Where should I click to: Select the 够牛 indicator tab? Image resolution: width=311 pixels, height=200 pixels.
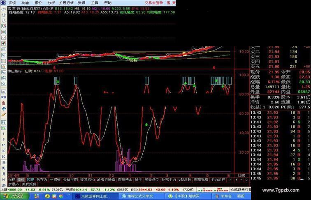[138, 179]
